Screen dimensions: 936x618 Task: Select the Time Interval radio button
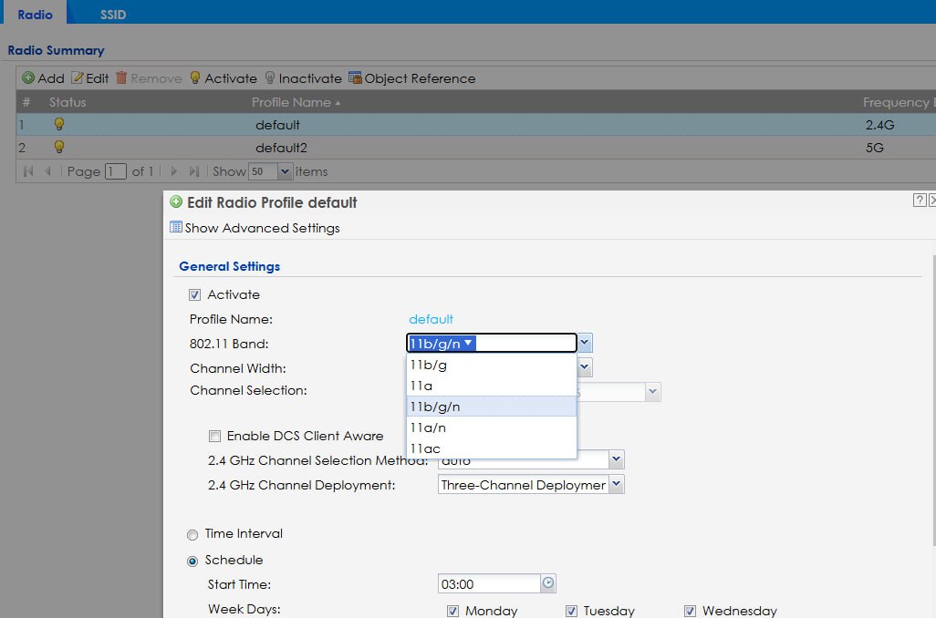192,534
